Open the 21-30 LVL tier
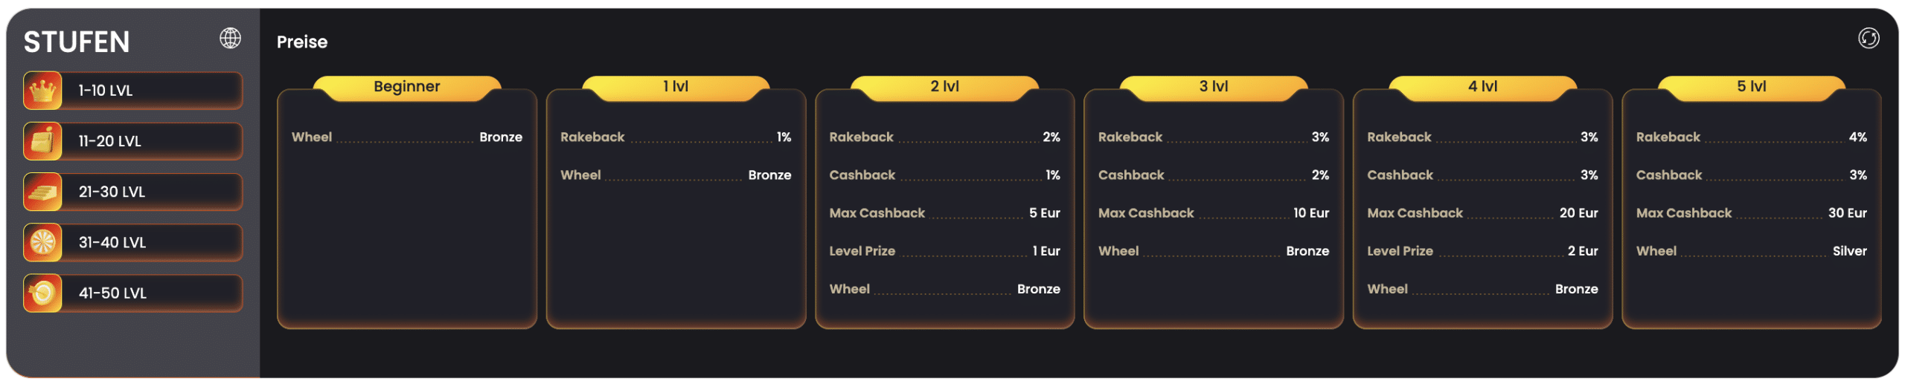The width and height of the screenshot is (1905, 387). [x=133, y=192]
